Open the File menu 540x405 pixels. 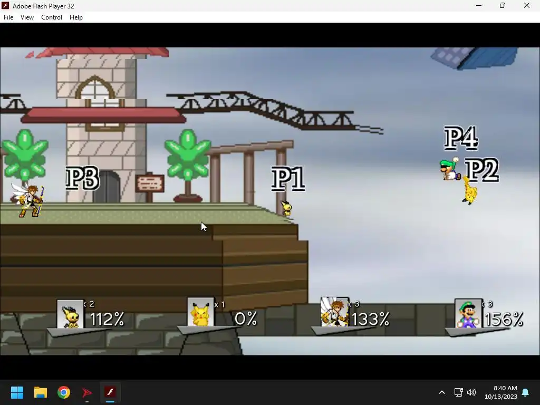click(x=8, y=17)
